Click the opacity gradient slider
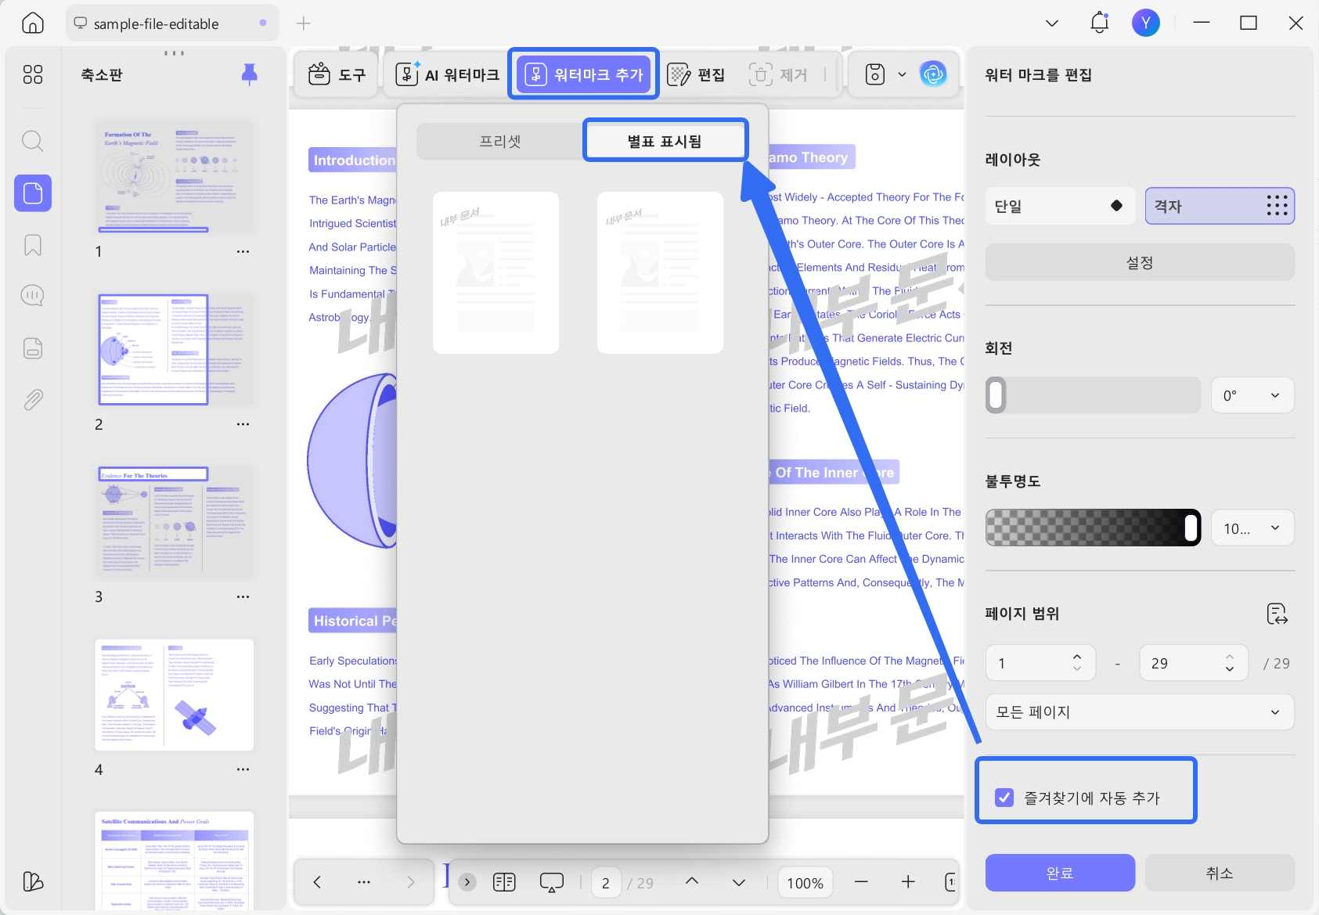1319x915 pixels. click(1093, 528)
